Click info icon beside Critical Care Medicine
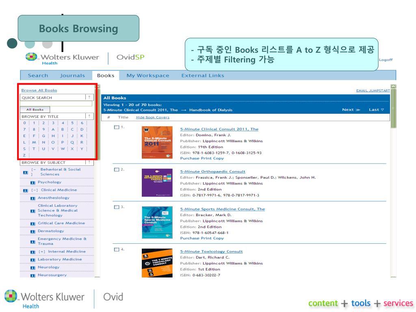Image resolution: width=416 pixels, height=312 pixels. (32, 224)
